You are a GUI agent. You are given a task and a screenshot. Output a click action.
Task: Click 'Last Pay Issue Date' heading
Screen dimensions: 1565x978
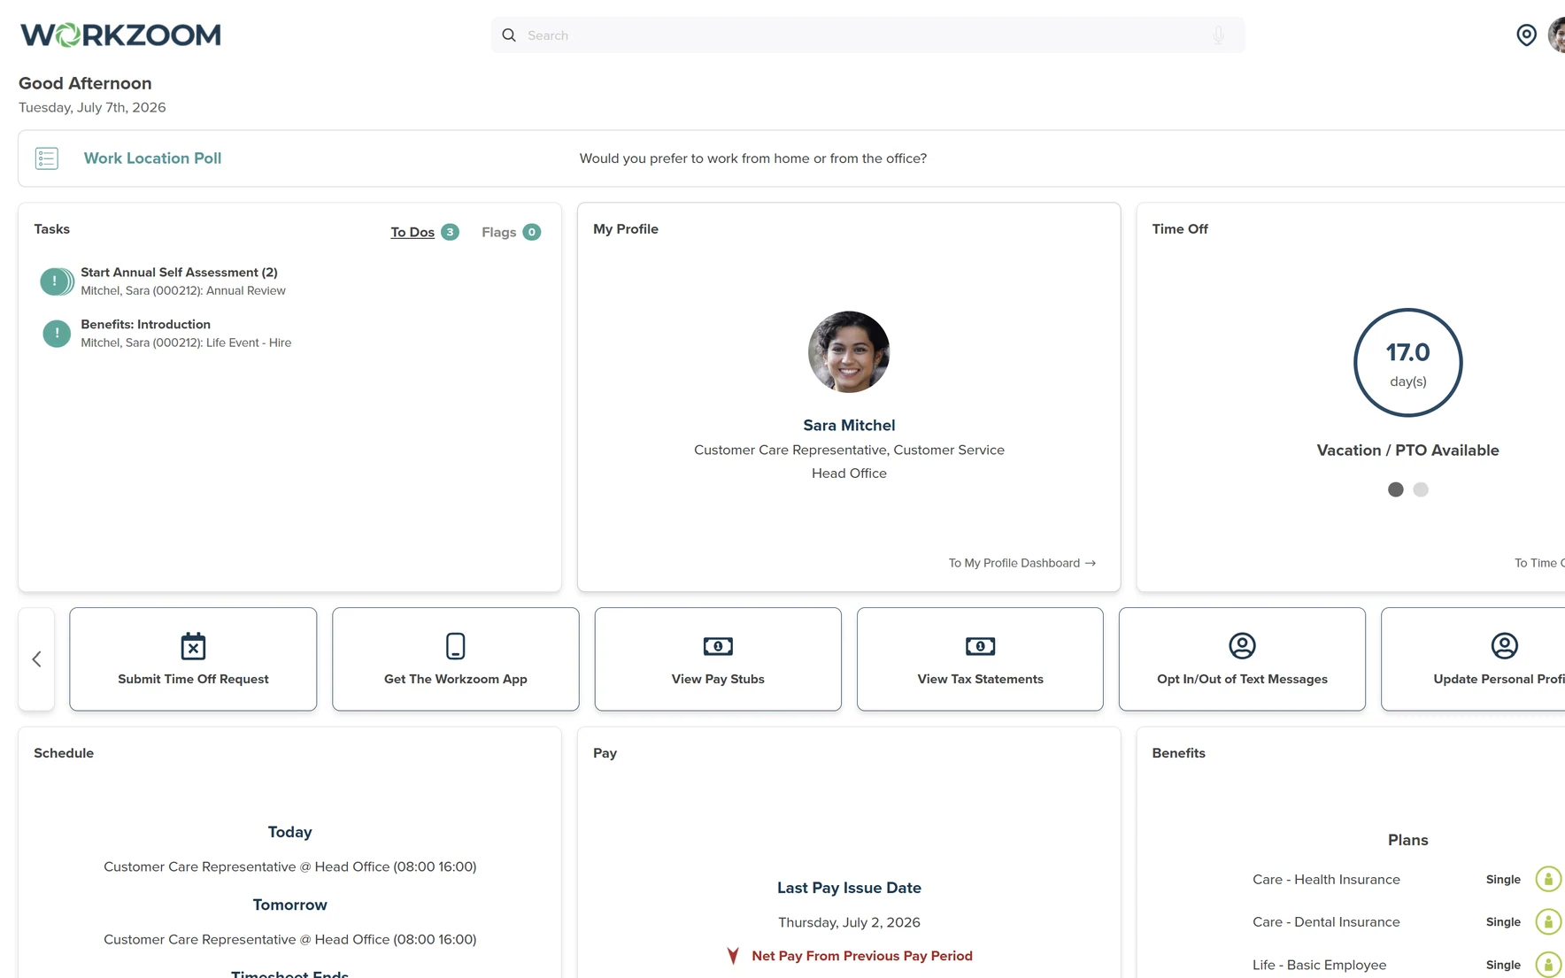pyautogui.click(x=849, y=888)
